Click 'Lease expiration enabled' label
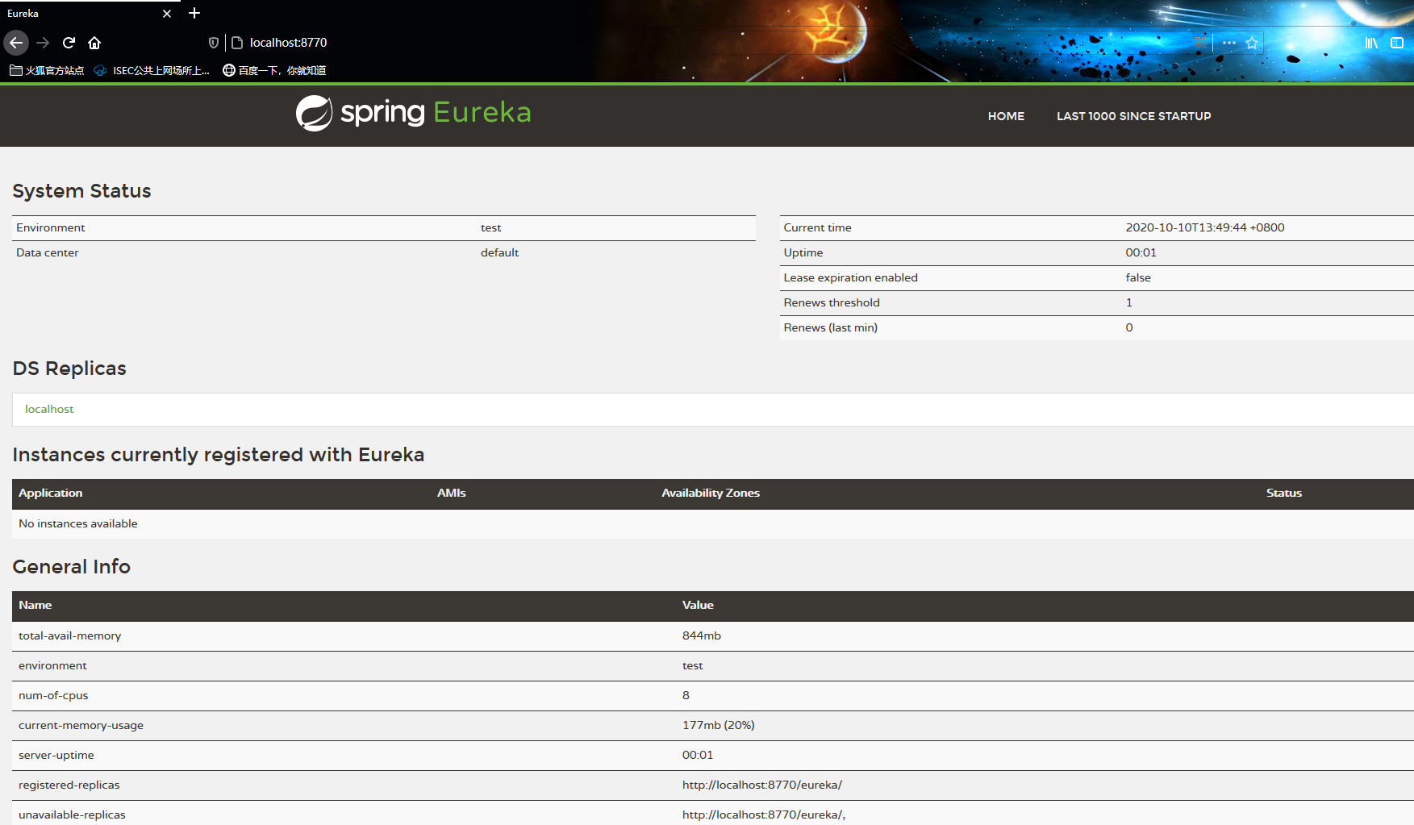Image resolution: width=1414 pixels, height=825 pixels. click(x=851, y=277)
